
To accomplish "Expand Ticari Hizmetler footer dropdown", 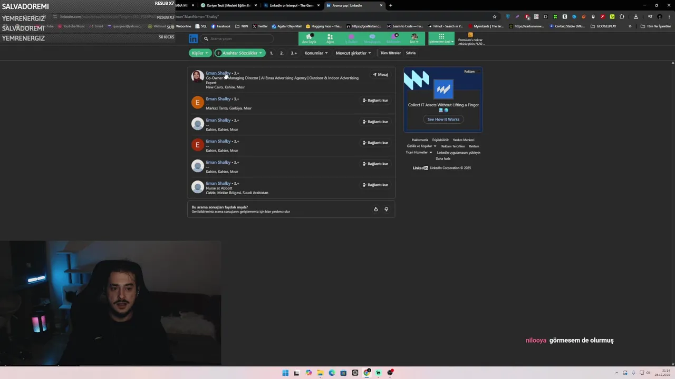I will pos(419,153).
